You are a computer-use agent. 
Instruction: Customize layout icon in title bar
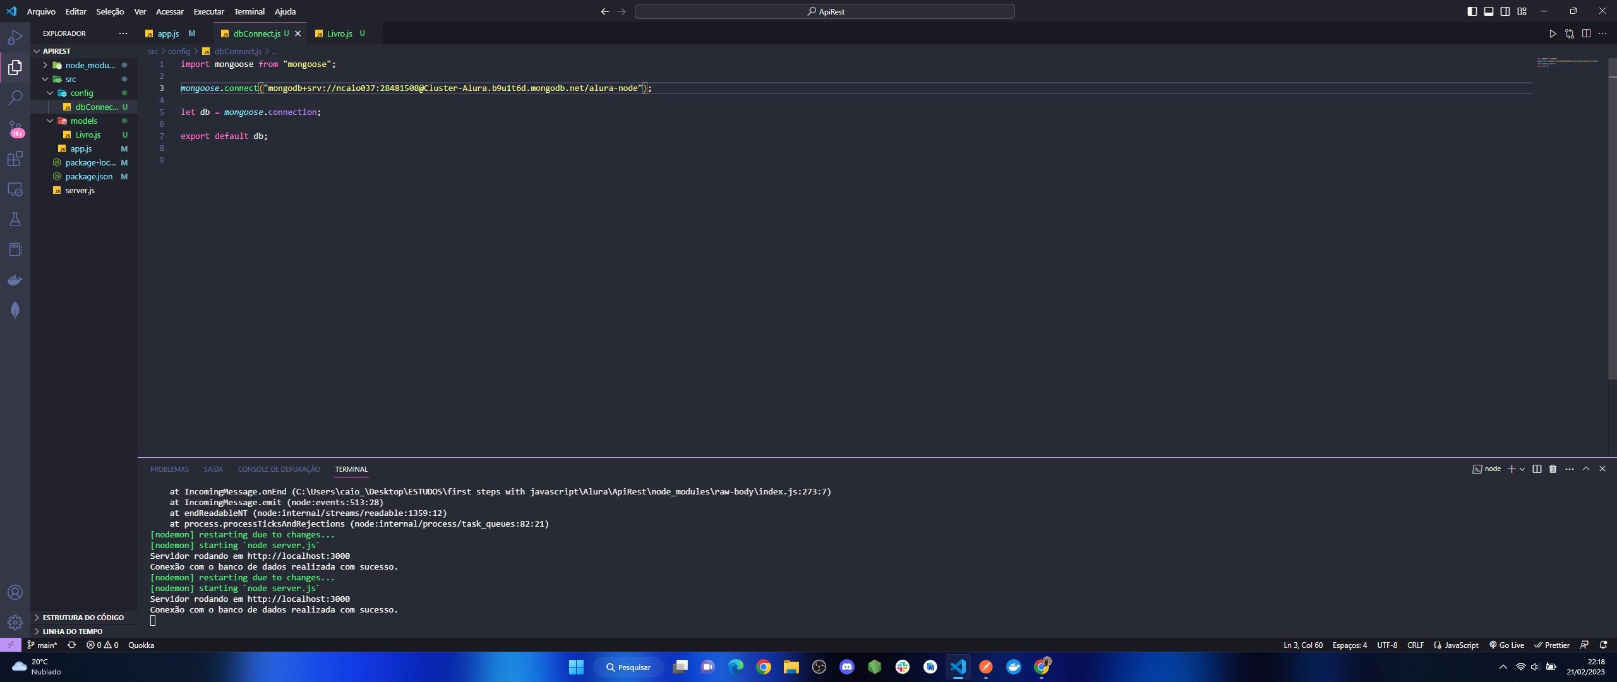click(1522, 11)
